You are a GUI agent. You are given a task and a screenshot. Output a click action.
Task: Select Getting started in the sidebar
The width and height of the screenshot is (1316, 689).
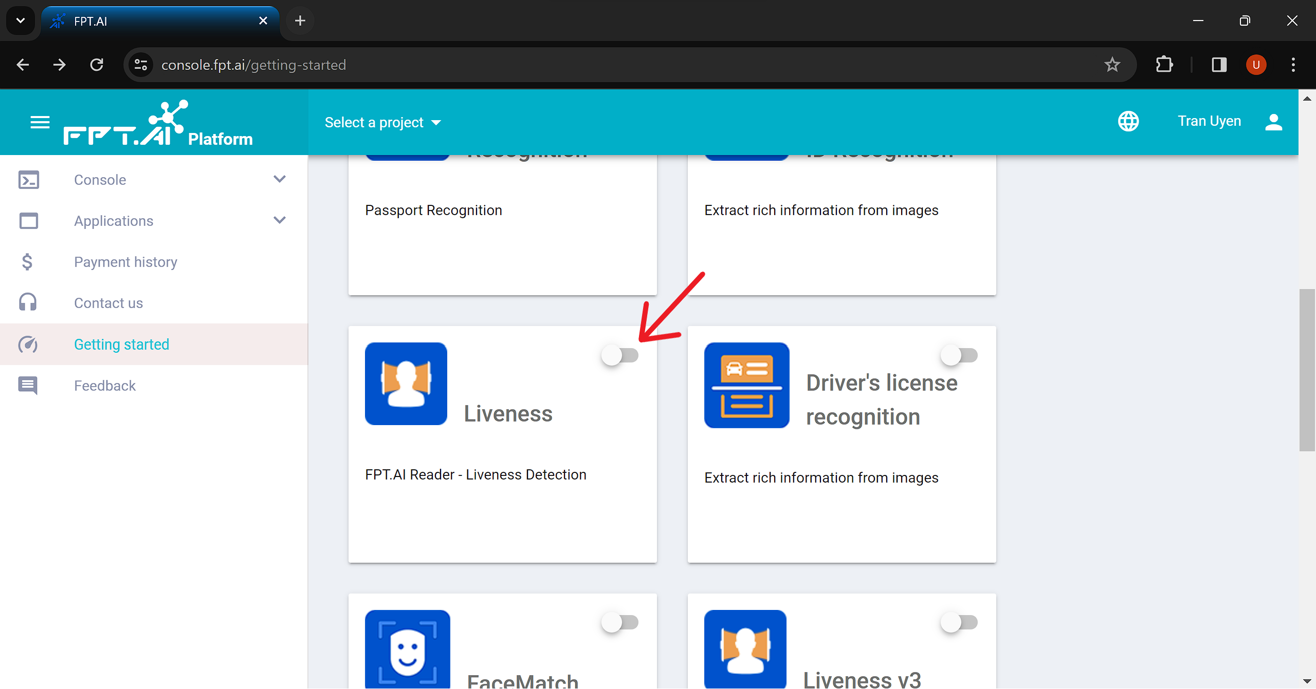pyautogui.click(x=154, y=344)
